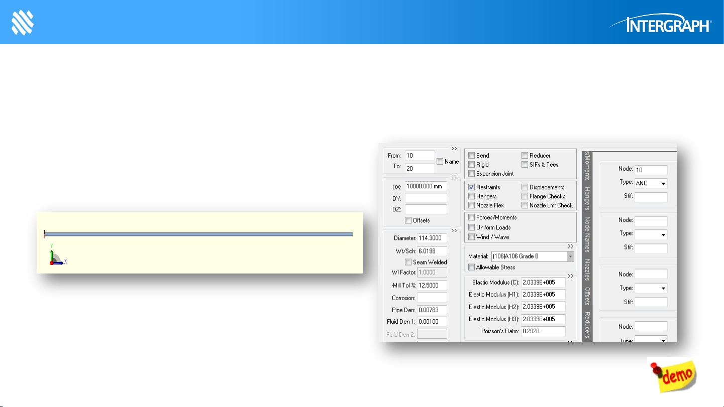Screen dimensions: 724x407
Task: Click the striped hexagon logo at top left
Action: (x=22, y=23)
